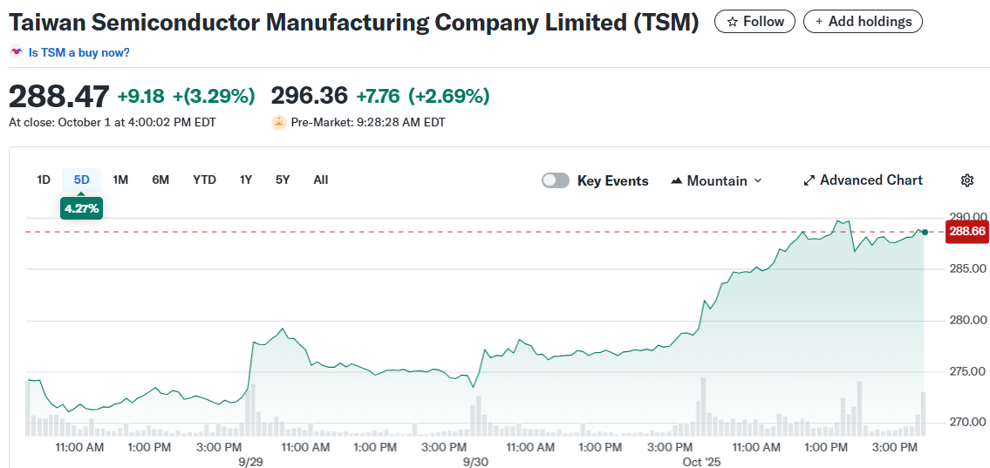
Task: Toggle the Key Events switch
Action: (556, 180)
